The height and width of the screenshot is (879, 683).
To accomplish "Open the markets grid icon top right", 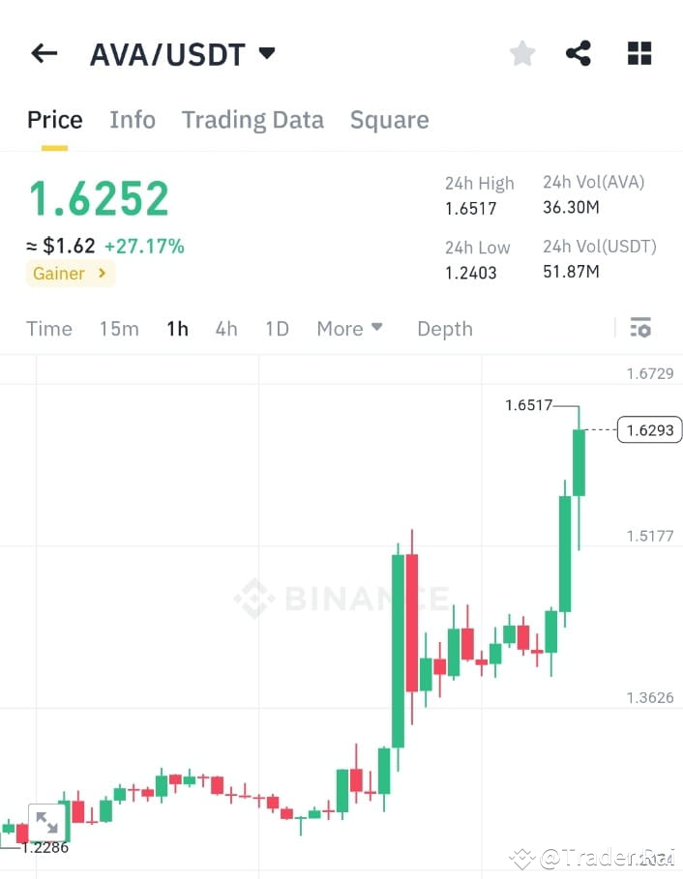I will 638,53.
